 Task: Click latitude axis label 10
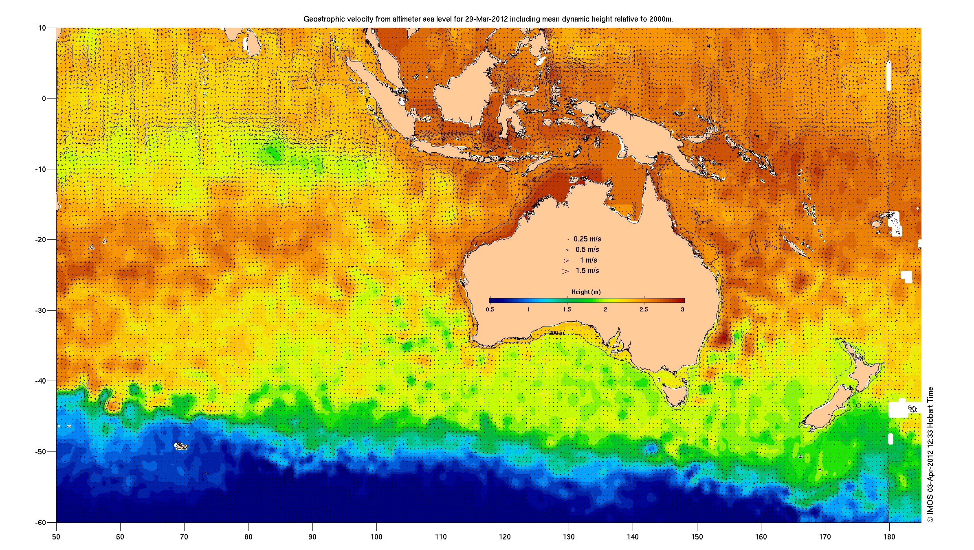click(x=42, y=28)
